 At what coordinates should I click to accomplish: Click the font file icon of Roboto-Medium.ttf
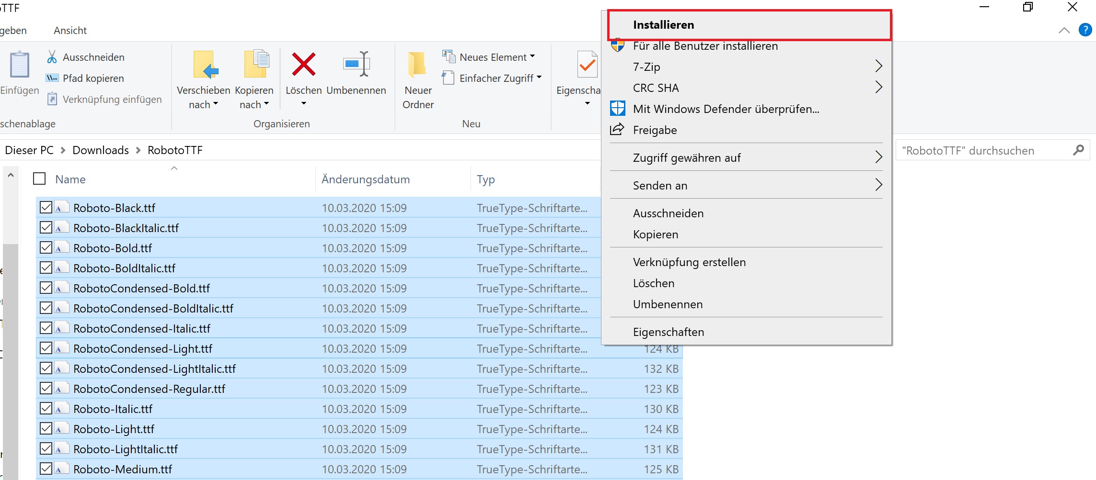[62, 469]
